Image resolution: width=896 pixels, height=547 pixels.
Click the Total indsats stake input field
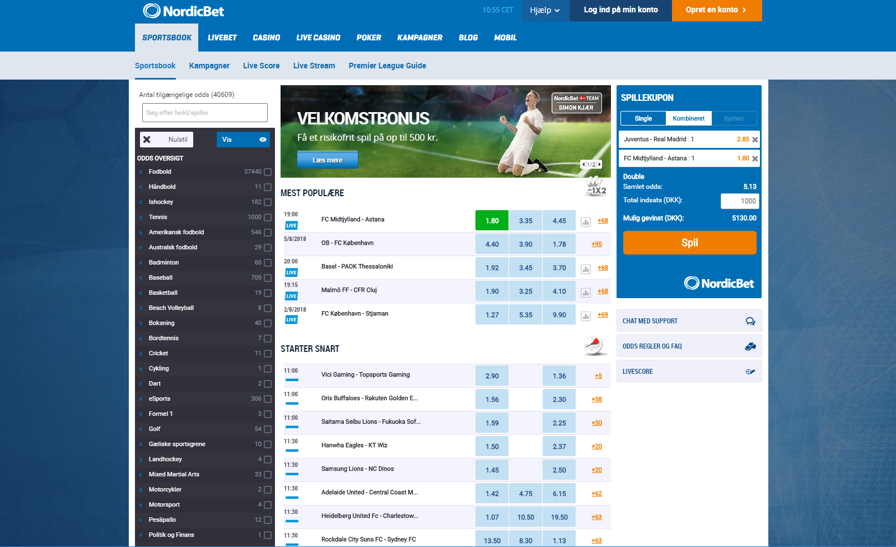740,201
